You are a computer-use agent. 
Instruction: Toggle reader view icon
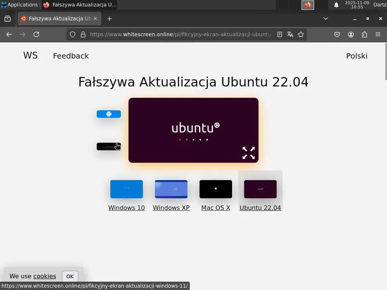tap(279, 34)
